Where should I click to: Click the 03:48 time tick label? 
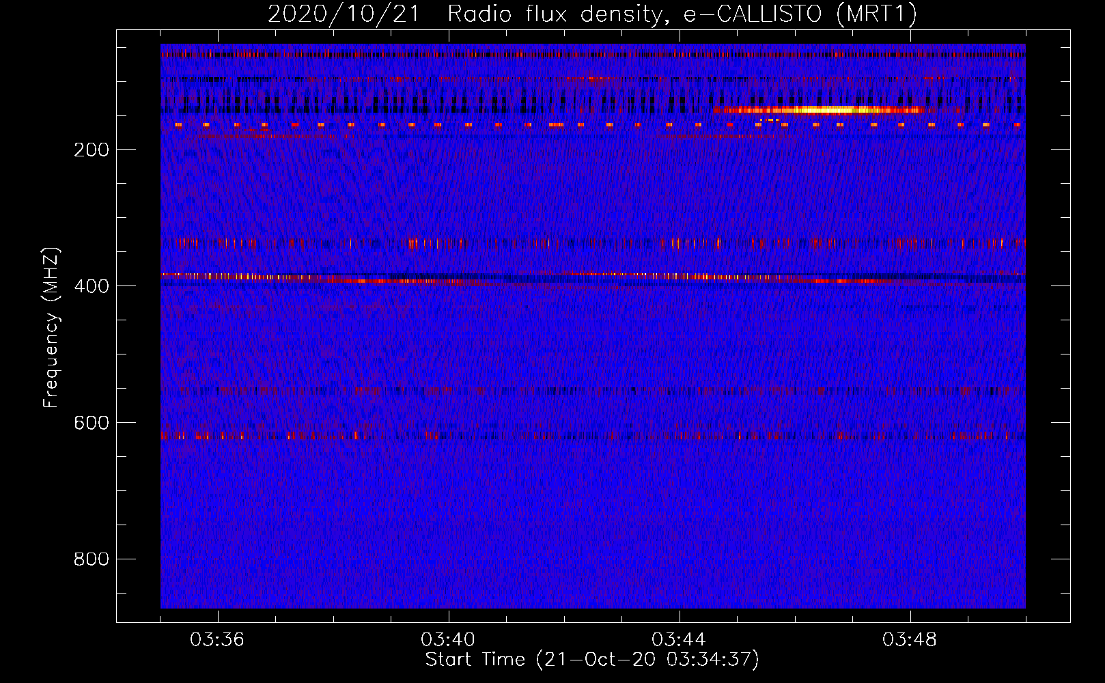point(910,639)
